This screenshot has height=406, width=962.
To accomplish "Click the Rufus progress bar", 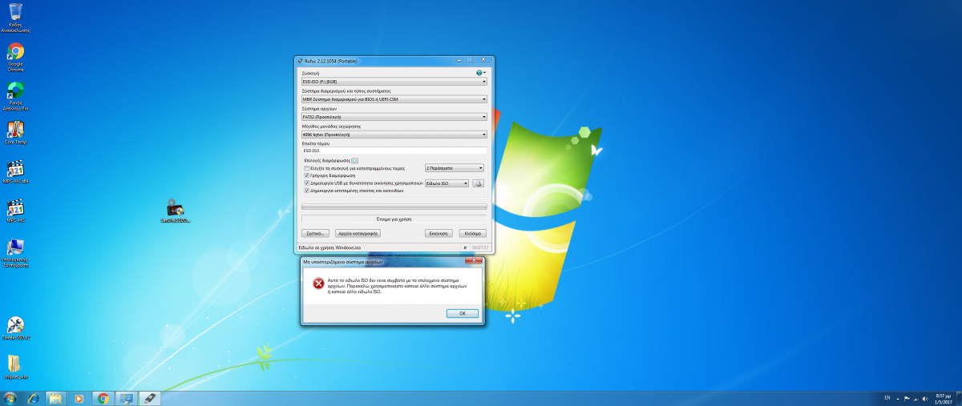I will point(394,207).
